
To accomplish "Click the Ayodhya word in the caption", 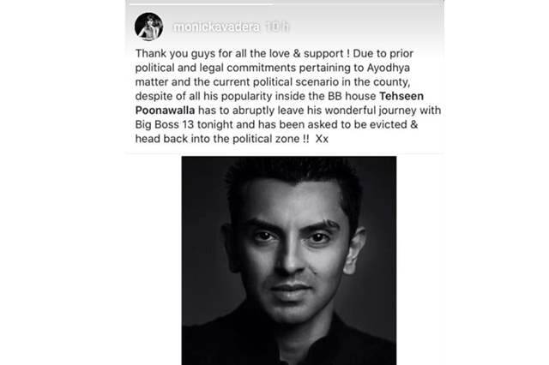I will [389, 68].
